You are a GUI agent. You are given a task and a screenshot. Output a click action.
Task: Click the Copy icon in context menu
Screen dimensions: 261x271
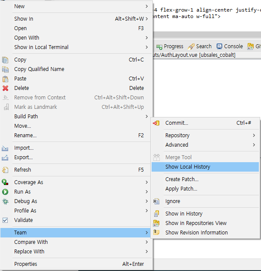click(x=5, y=60)
